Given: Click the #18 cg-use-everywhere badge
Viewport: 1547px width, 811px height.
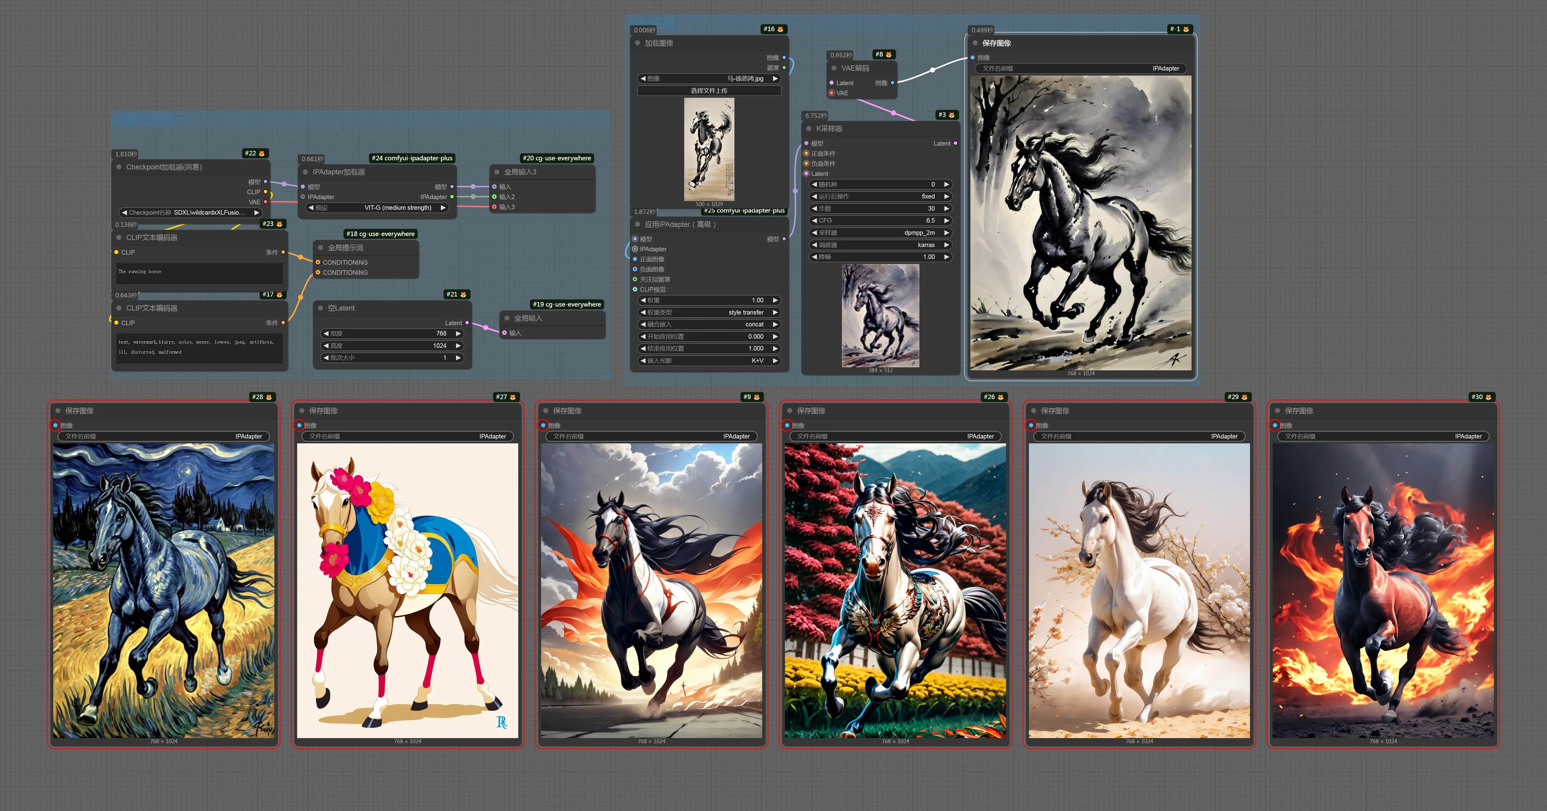Looking at the screenshot, I should (381, 234).
